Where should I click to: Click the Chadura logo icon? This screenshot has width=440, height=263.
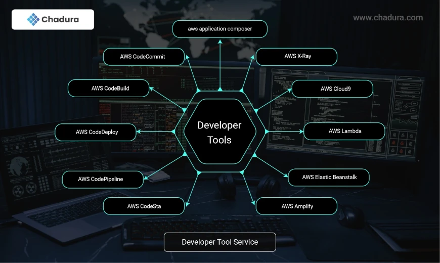[x=33, y=19]
